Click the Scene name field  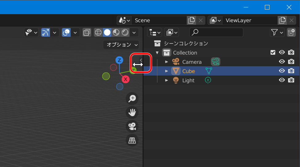point(159,20)
